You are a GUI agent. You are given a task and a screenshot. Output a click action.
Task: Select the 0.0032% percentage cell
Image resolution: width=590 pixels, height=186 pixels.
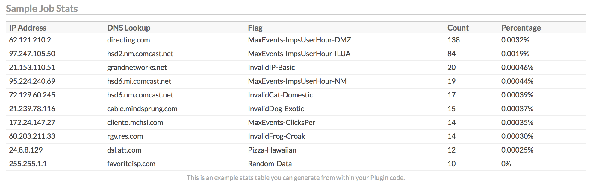point(515,40)
